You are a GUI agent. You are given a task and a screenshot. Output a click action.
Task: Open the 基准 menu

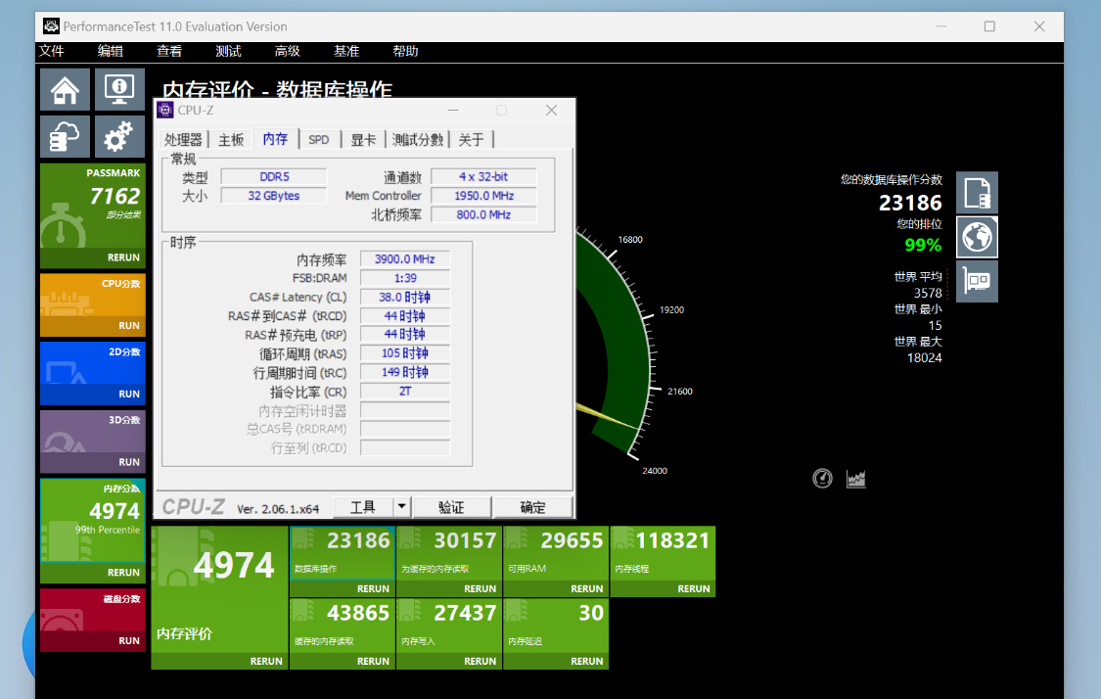pos(346,51)
